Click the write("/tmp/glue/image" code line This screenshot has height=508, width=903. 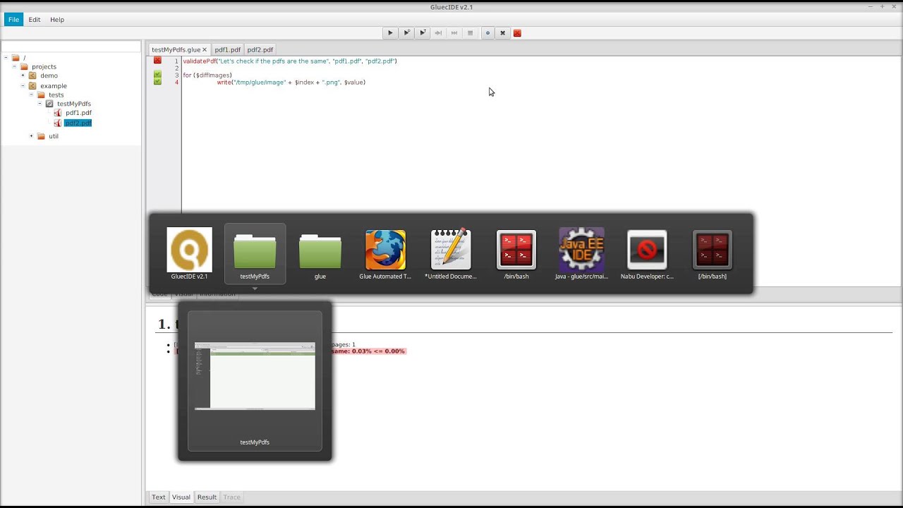291,83
